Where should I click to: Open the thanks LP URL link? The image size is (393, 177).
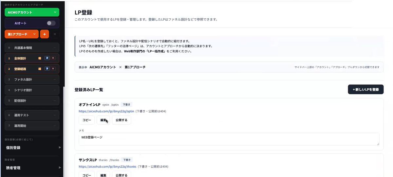[x=107, y=167]
